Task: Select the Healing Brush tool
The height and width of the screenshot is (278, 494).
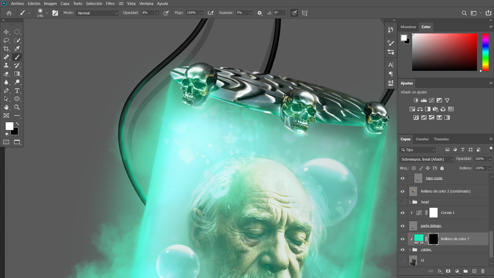Action: click(6, 57)
